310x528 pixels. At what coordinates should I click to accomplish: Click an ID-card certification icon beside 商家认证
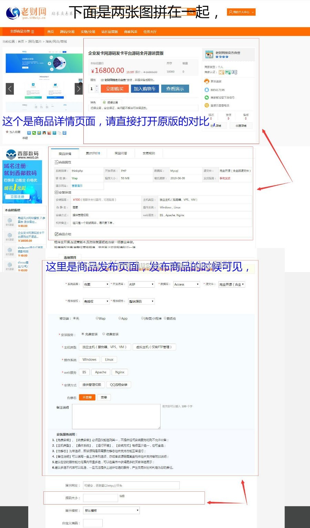(x=234, y=73)
